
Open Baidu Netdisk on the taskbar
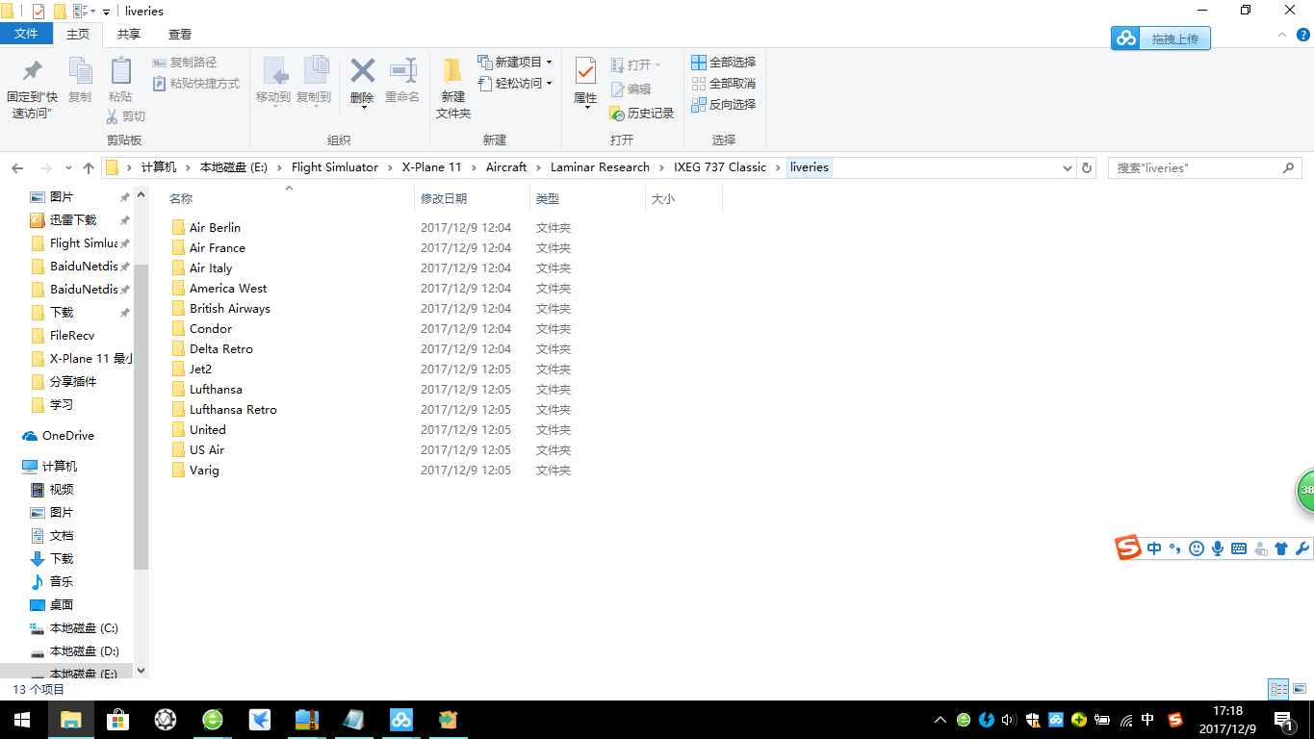click(x=400, y=720)
